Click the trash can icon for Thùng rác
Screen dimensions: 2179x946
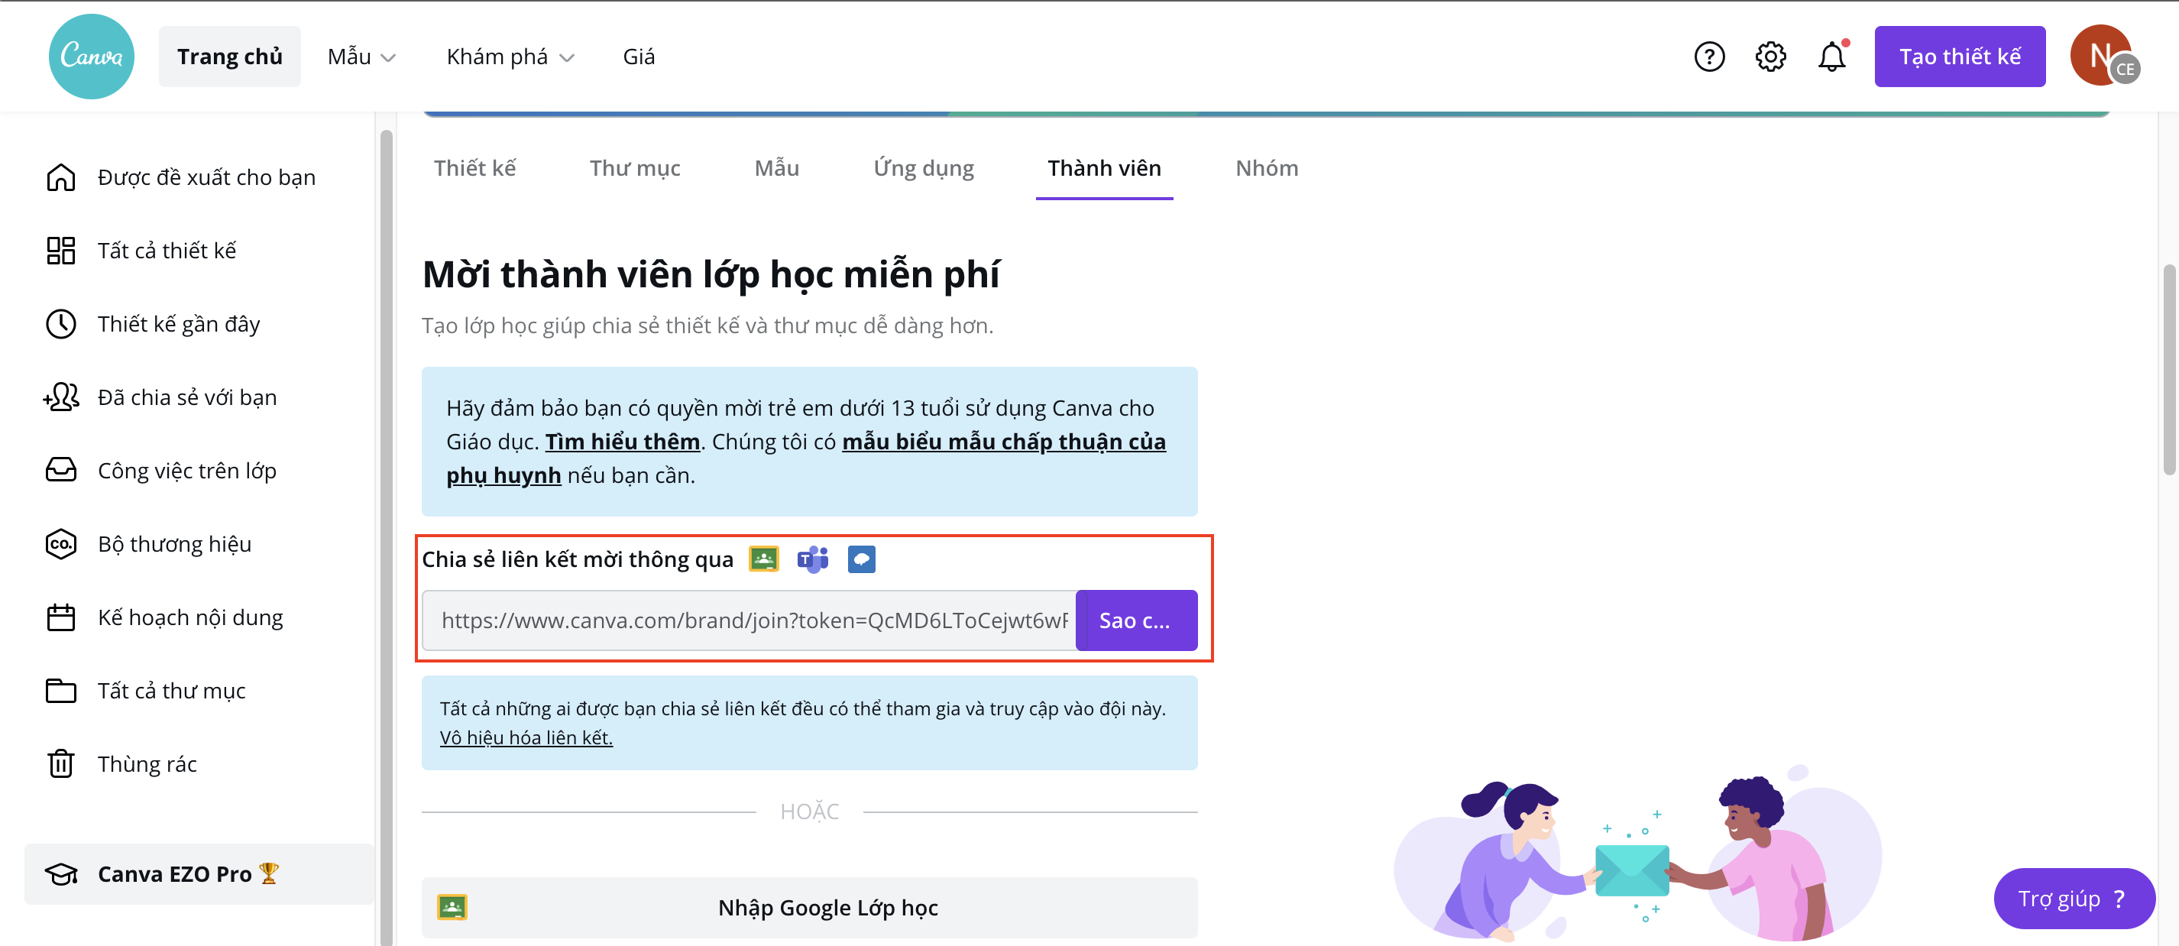pyautogui.click(x=61, y=763)
